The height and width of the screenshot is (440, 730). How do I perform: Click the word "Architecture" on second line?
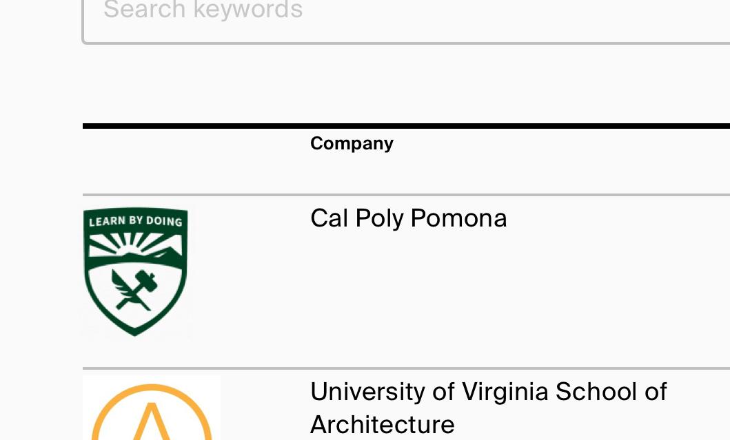(x=382, y=424)
